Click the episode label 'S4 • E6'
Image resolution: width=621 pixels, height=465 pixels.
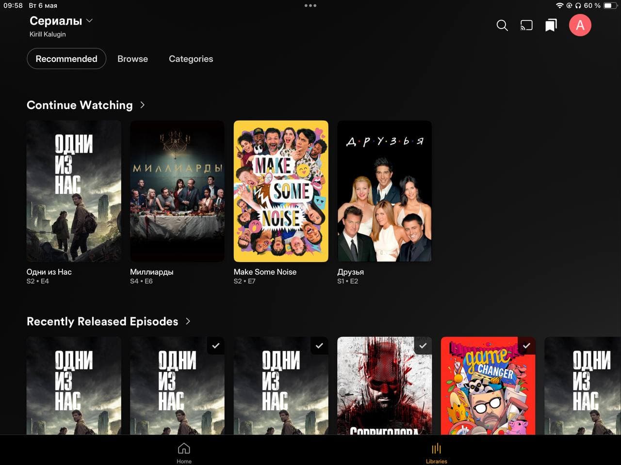pyautogui.click(x=141, y=281)
